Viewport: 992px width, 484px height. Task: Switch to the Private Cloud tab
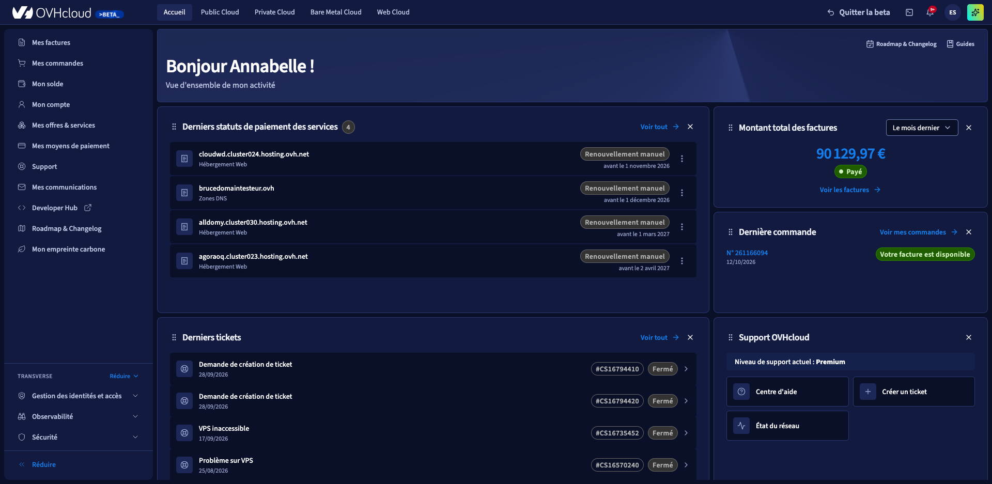point(274,12)
